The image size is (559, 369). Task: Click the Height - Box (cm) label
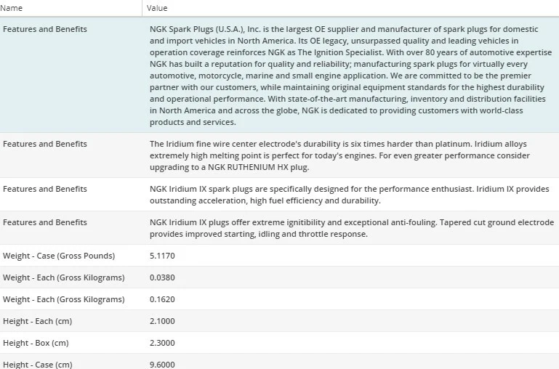(x=36, y=343)
